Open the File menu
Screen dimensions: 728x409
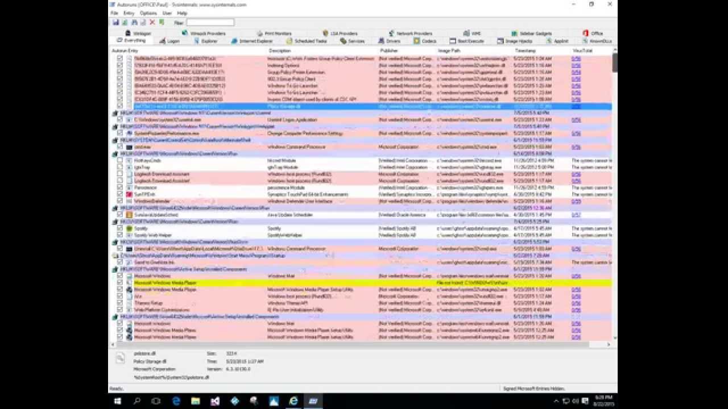[x=114, y=13]
